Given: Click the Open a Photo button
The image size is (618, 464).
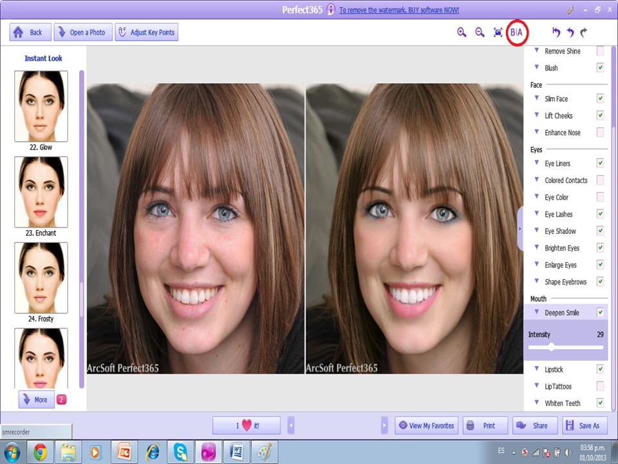Looking at the screenshot, I should click(x=83, y=32).
